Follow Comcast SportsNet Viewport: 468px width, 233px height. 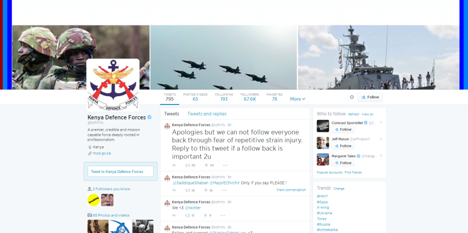(343, 130)
